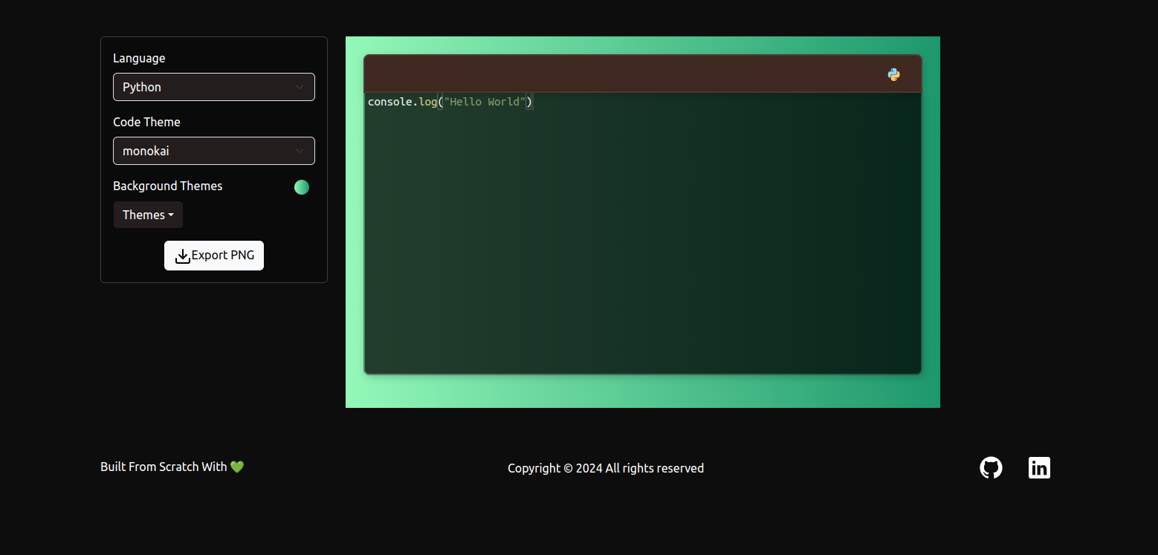Screen dimensions: 1158x555
Task: Click the green Background Themes color swatch
Action: coord(302,187)
